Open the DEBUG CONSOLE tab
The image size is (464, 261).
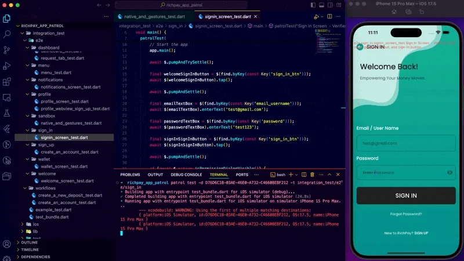[186, 175]
